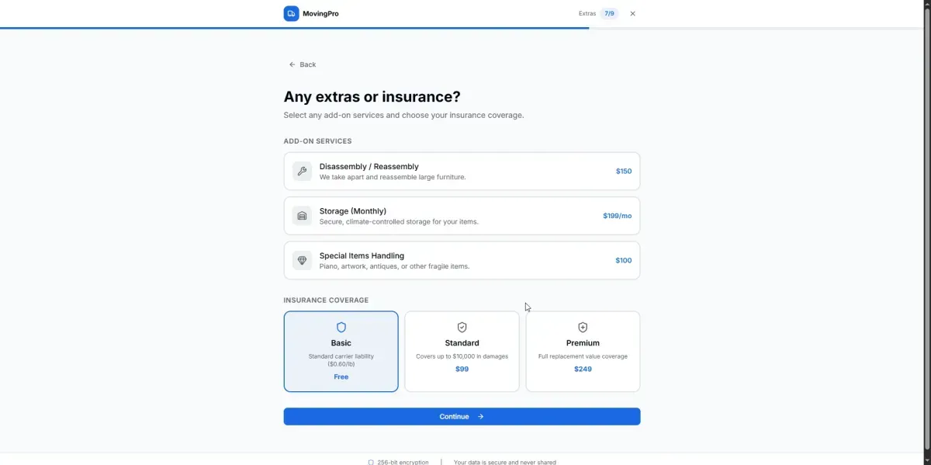The height and width of the screenshot is (465, 931).
Task: Click the wrench icon for Disassembly / Reassembly
Action: (302, 171)
